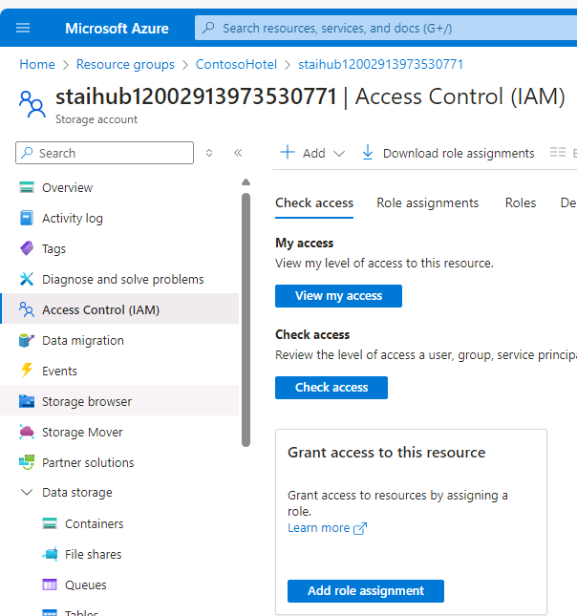Click the Access Control people icon in sidebar

[27, 309]
